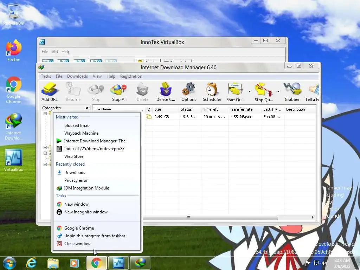Click the 1.55 MB/sec transfer rate cell
360x270 pixels.
coord(241,117)
